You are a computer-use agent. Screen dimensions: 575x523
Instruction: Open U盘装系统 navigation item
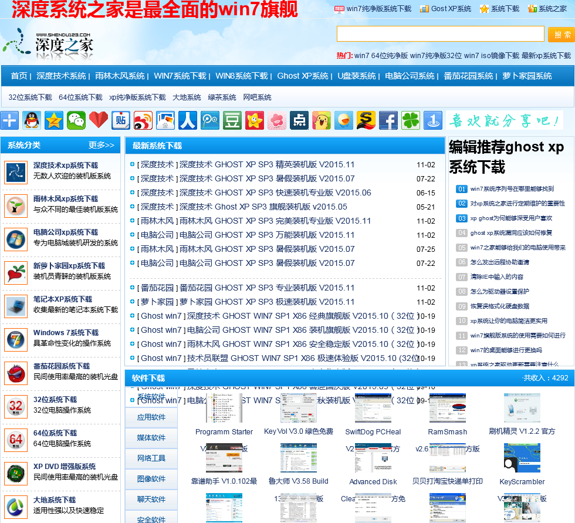click(x=357, y=76)
